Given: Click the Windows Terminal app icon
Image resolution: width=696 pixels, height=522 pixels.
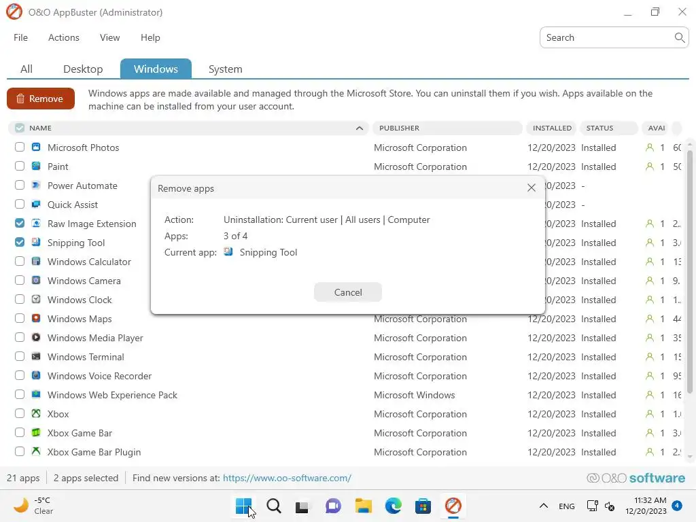Looking at the screenshot, I should click(x=36, y=356).
